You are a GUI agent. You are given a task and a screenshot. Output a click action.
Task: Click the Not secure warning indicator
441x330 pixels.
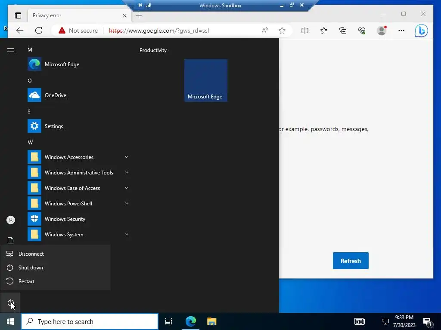click(78, 31)
